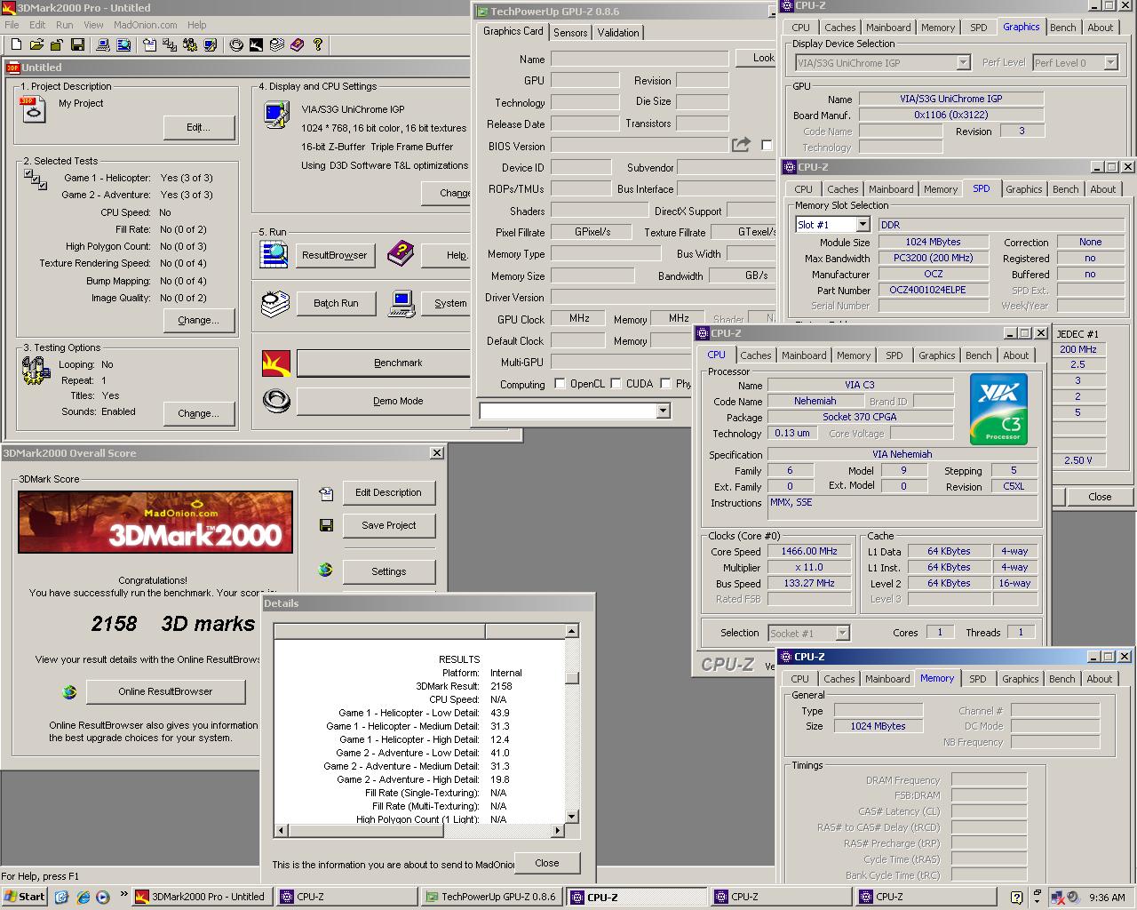Viewport: 1137px width, 910px height.
Task: Click the Open project folder toolbar icon
Action: [x=36, y=44]
